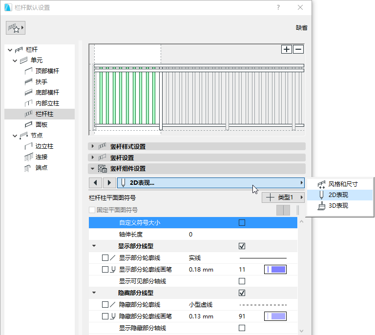Edit the 0.18 mm pen weight
The image size is (375, 335).
[x=201, y=270]
